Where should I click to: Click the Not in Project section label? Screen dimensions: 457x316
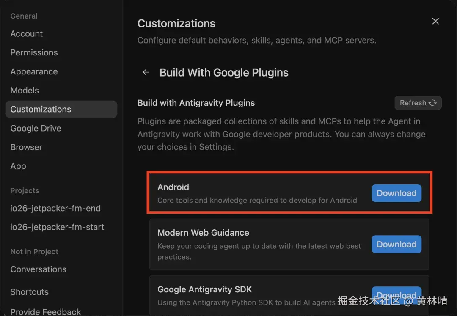pyautogui.click(x=34, y=252)
